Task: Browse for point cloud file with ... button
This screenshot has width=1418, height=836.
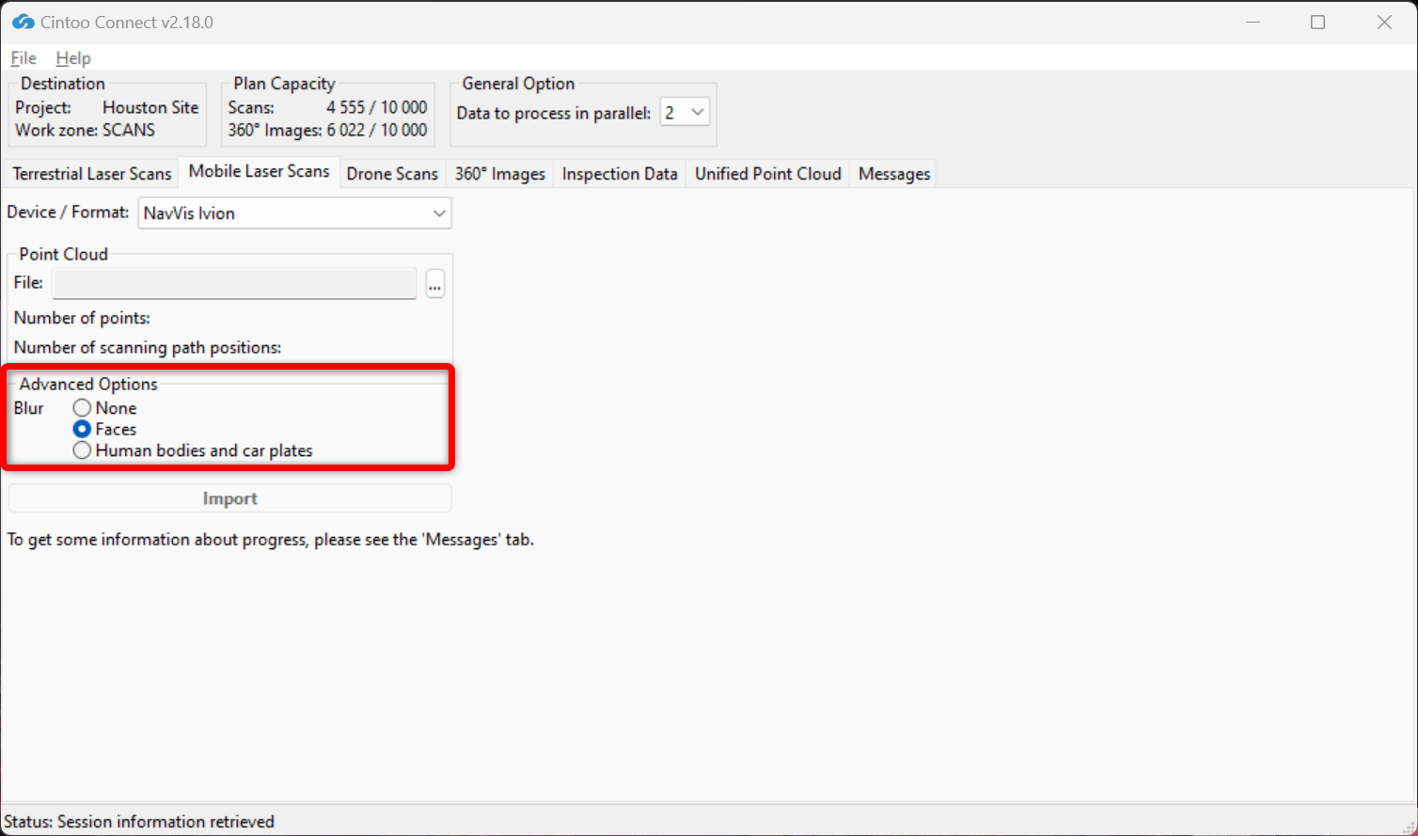Action: point(434,283)
